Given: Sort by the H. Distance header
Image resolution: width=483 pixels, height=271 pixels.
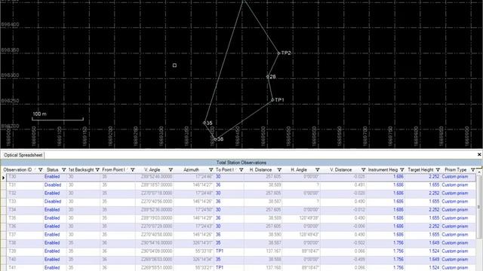Looking at the screenshot, I should [260, 170].
